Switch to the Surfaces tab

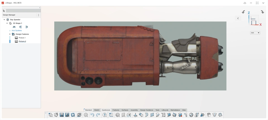pos(125,110)
